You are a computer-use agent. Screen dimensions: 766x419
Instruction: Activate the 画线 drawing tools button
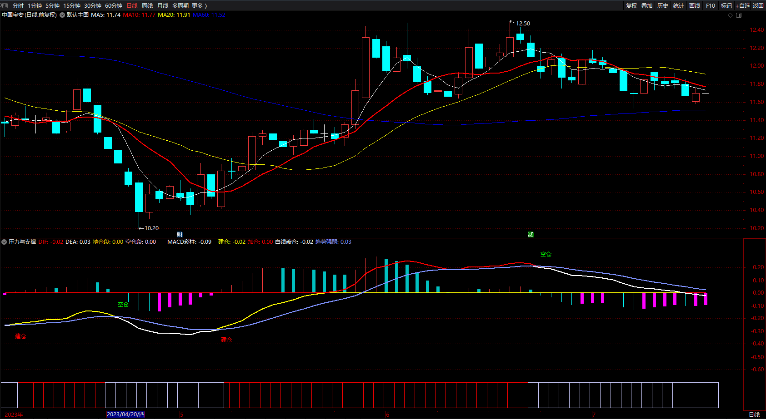pyautogui.click(x=695, y=6)
